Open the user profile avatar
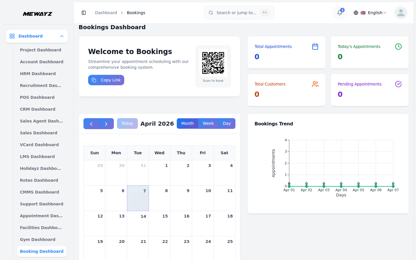416x260 pixels. (x=401, y=13)
